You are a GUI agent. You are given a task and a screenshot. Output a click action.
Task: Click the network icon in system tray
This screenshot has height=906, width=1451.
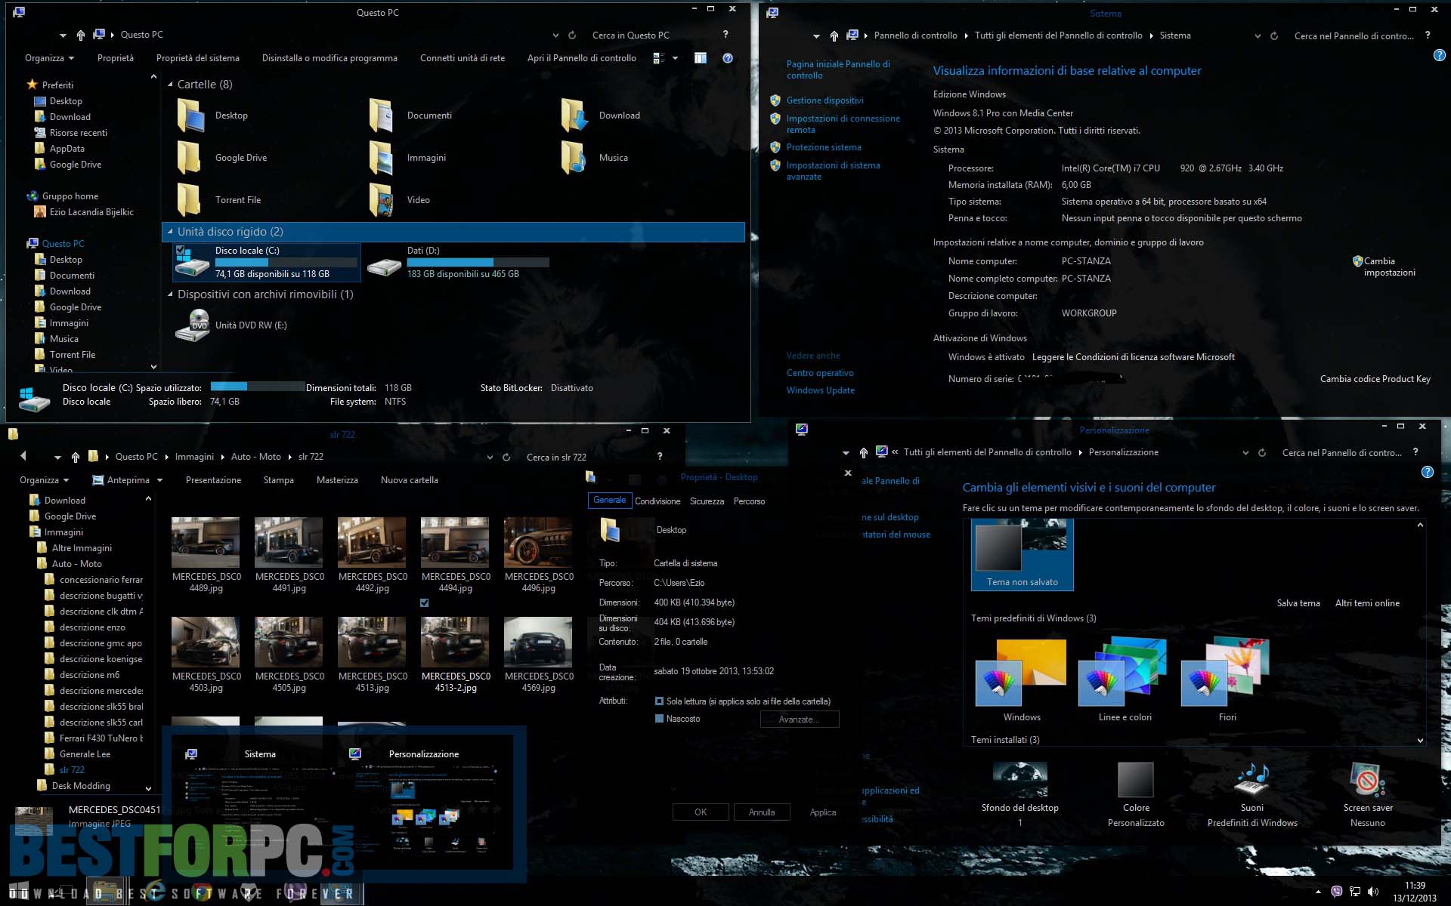[x=1355, y=892]
